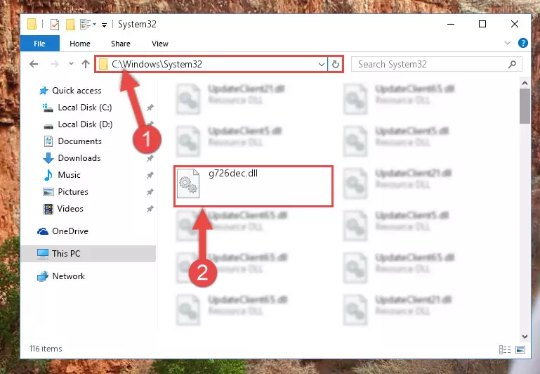The height and width of the screenshot is (374, 540).
Task: Go up one folder level
Action: [86, 64]
